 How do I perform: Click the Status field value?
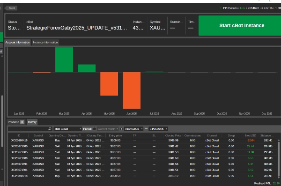coord(14,28)
